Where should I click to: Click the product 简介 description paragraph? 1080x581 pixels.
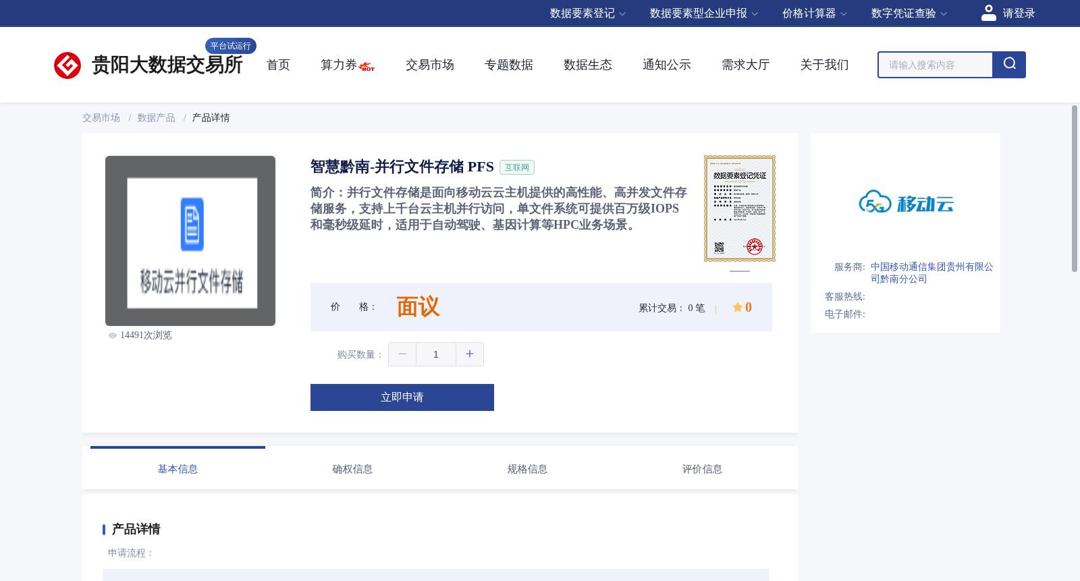tap(499, 209)
